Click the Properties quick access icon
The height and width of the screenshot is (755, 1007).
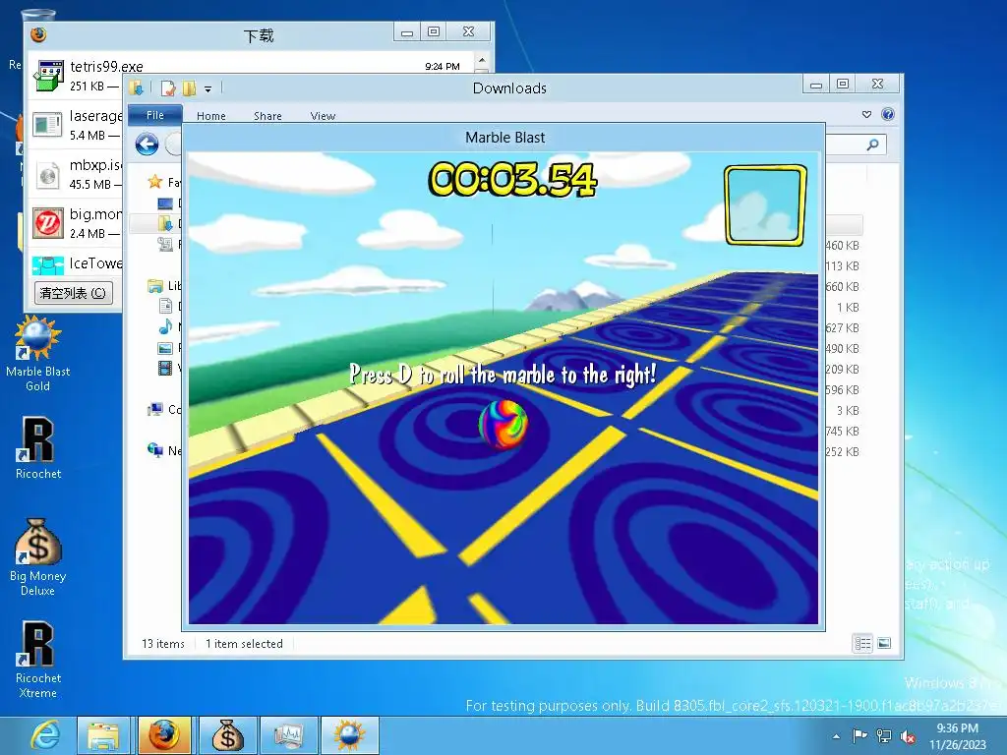168,87
